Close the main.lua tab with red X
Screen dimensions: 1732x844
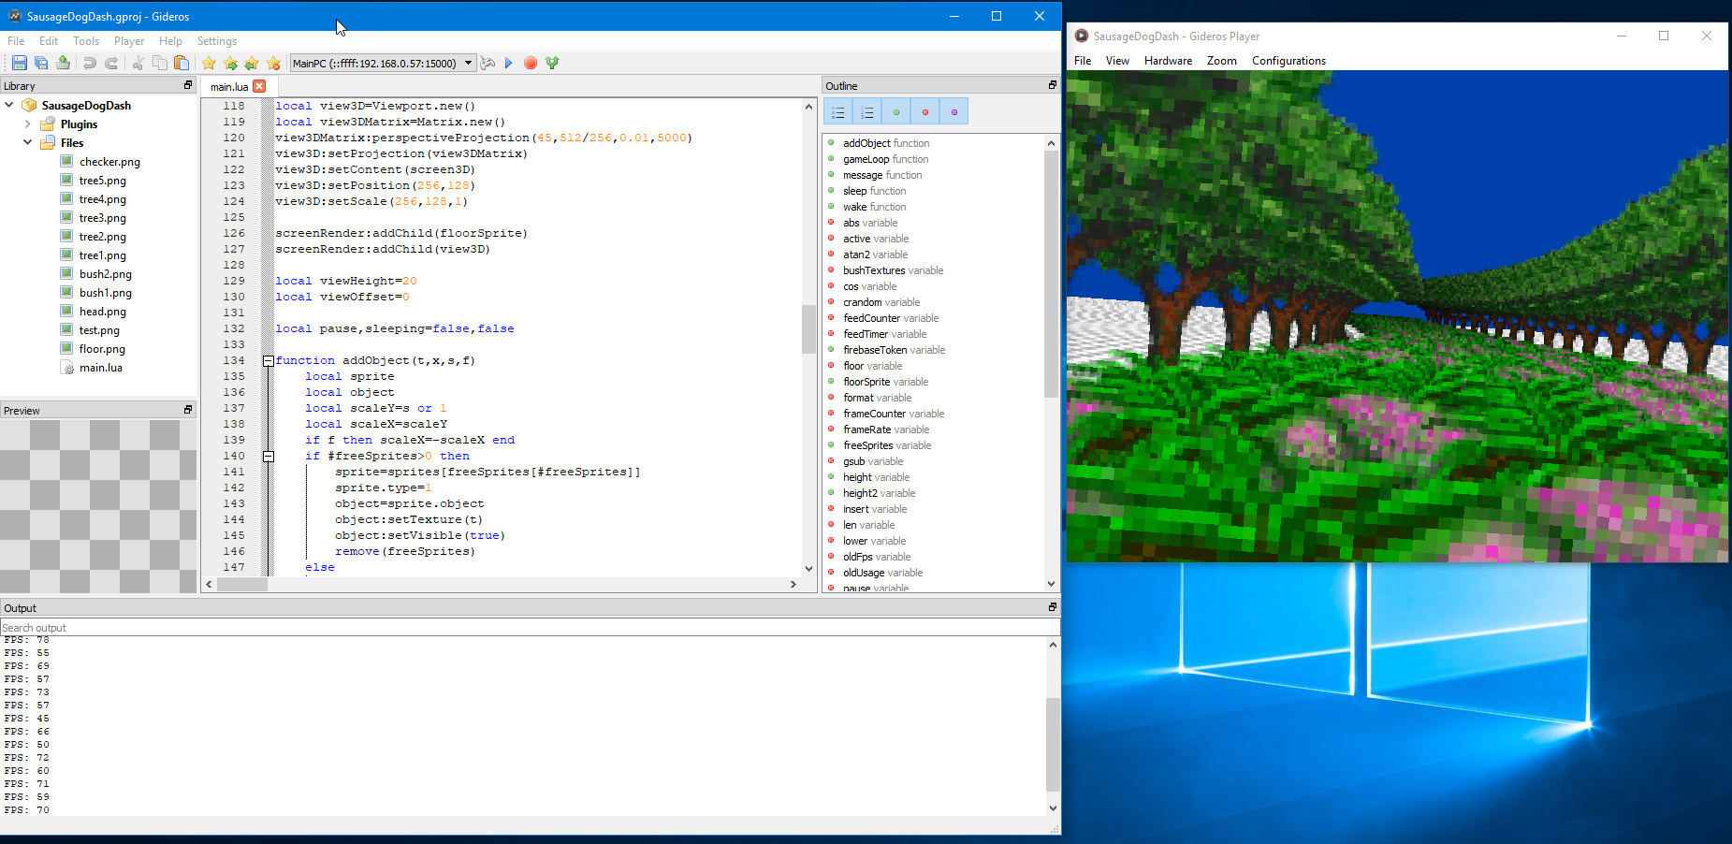pyautogui.click(x=259, y=86)
